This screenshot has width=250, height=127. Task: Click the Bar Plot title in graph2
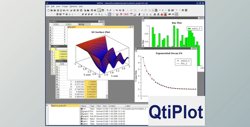(x=177, y=23)
